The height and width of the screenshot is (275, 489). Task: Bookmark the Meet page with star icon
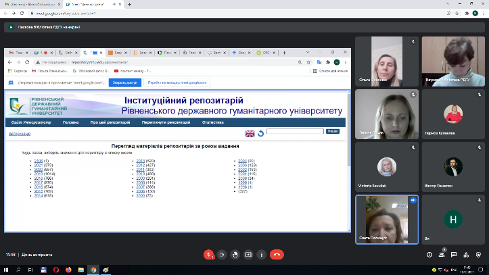click(x=457, y=14)
